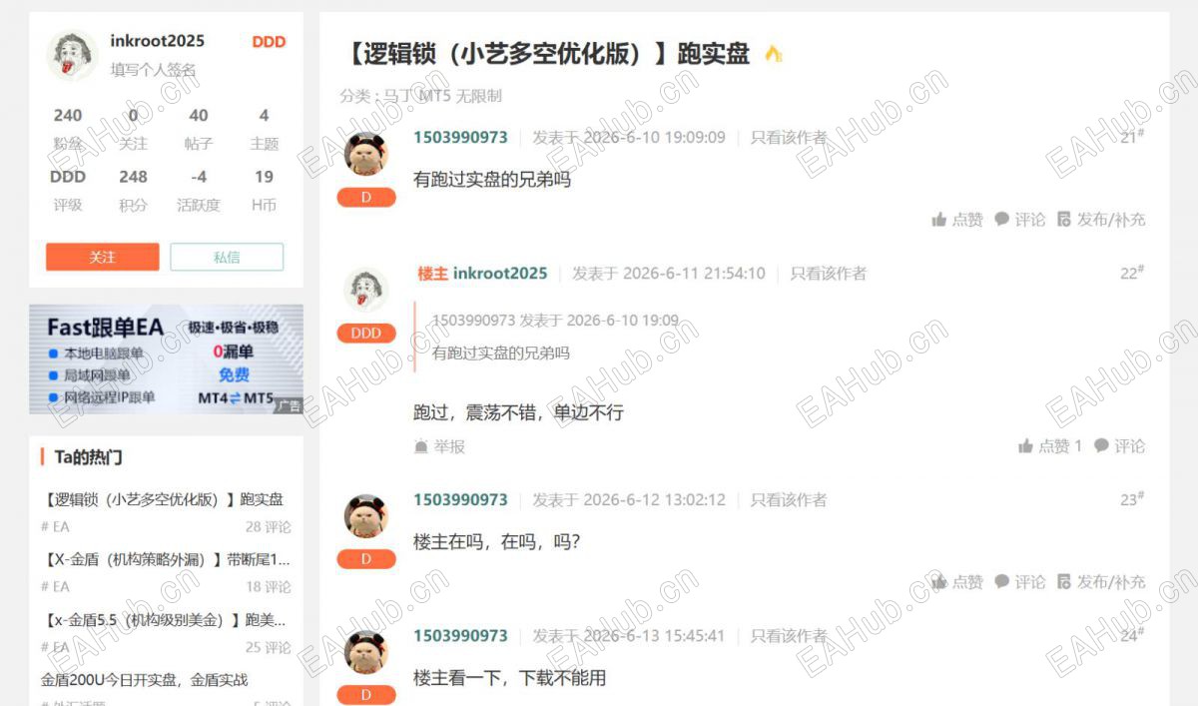Click the D badge under post 21 avatar

[366, 198]
